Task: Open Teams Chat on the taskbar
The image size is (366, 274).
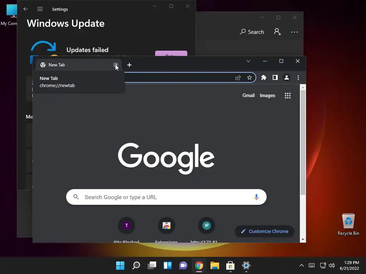Action: [x=183, y=265]
